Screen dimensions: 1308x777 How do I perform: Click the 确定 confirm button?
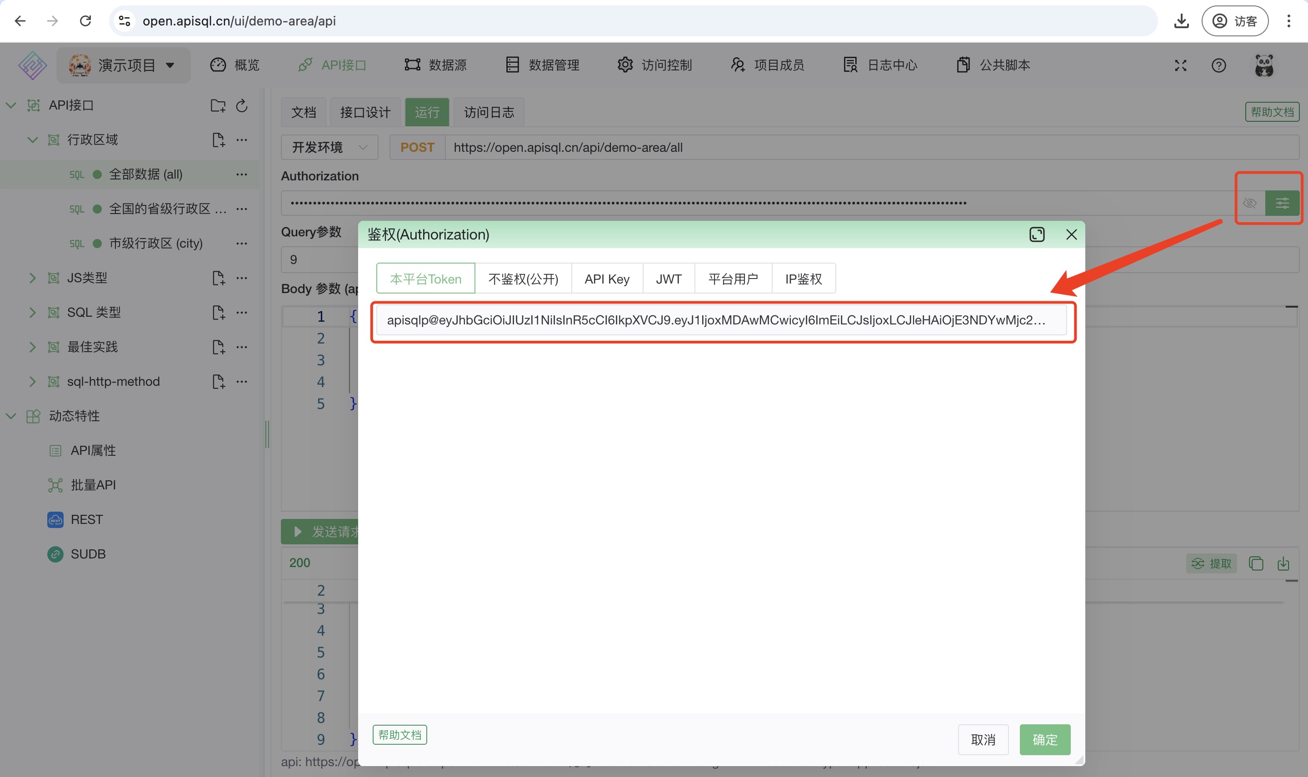pyautogui.click(x=1044, y=739)
